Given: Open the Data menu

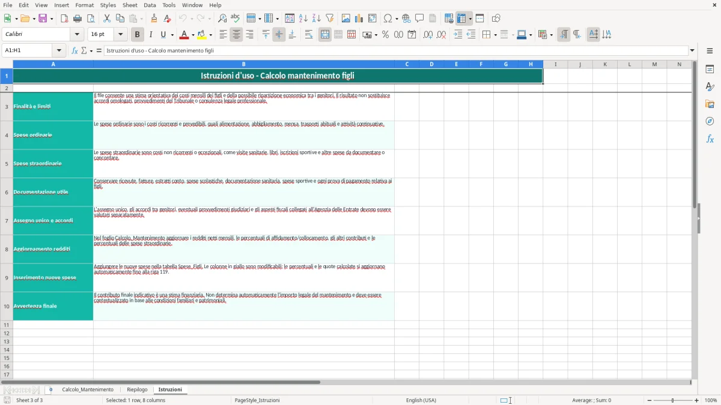Looking at the screenshot, I should pos(150,5).
